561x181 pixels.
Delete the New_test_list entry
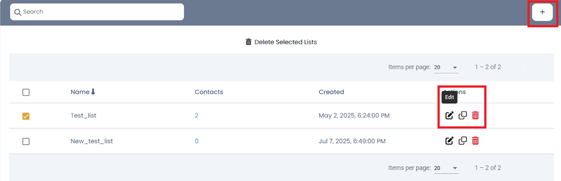click(x=475, y=141)
